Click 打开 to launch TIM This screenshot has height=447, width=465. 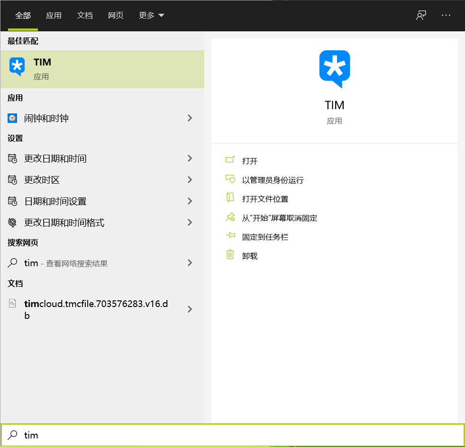pos(250,161)
